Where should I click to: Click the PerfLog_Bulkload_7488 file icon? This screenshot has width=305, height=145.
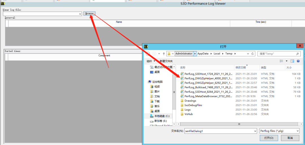(x=182, y=87)
